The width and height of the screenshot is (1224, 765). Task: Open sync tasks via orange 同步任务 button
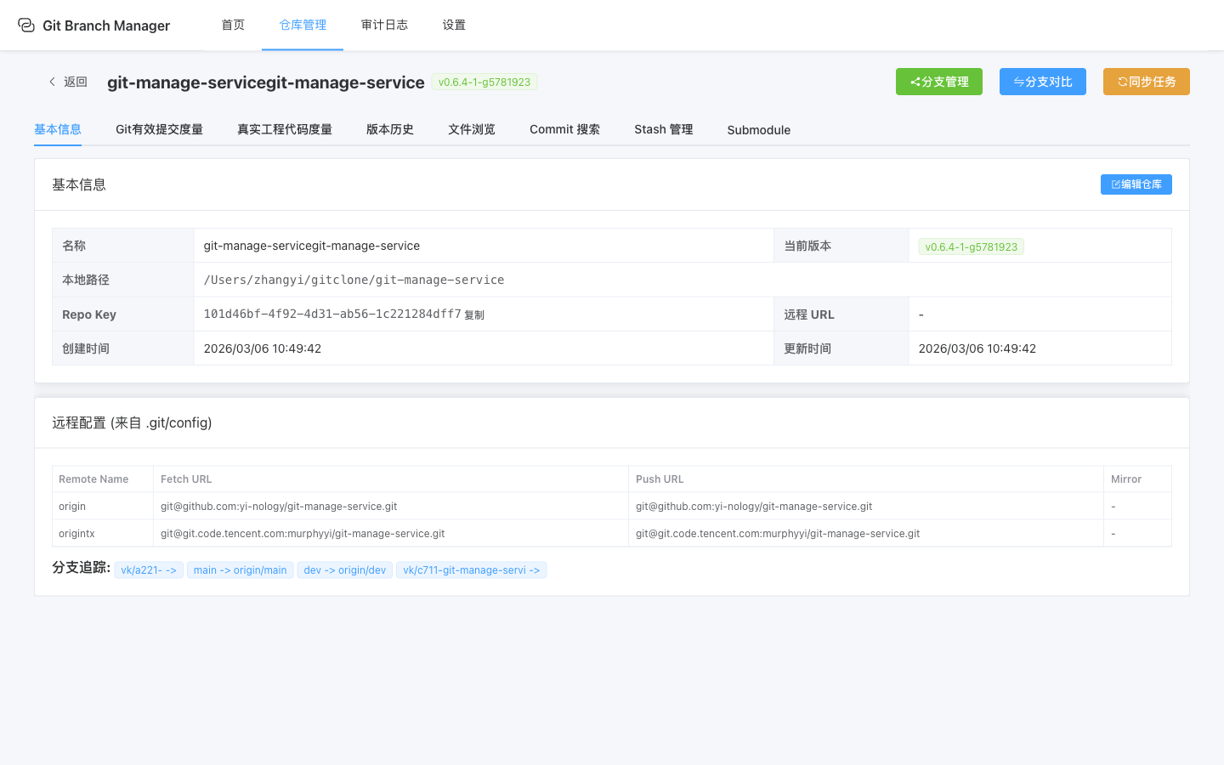1146,82
